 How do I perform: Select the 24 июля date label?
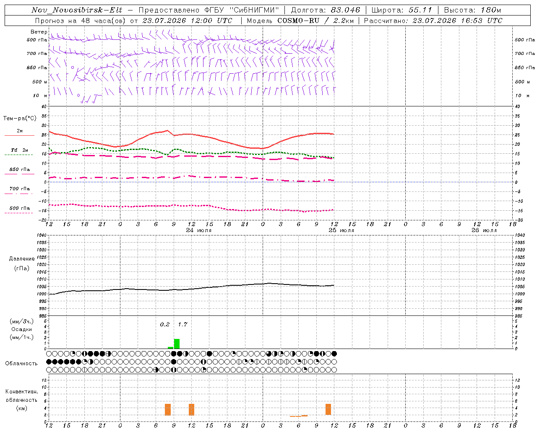[199, 230]
